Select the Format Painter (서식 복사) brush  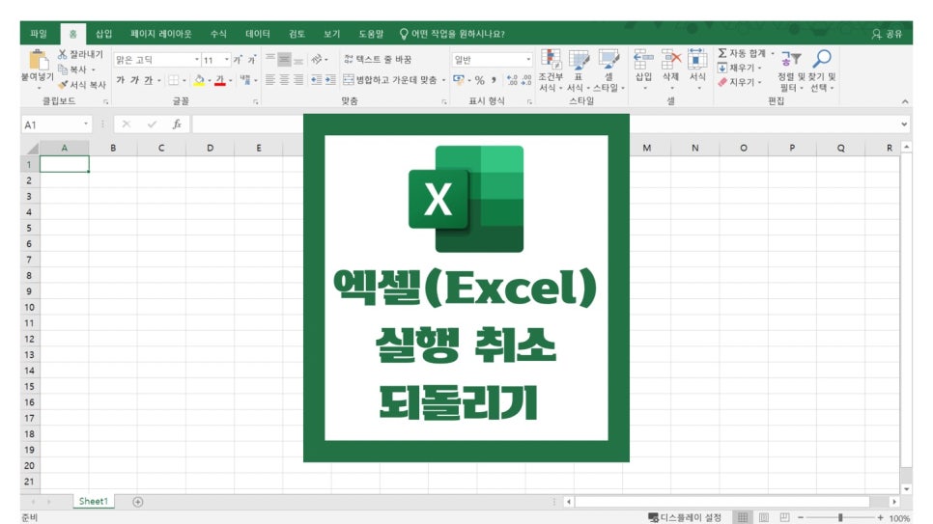point(63,85)
